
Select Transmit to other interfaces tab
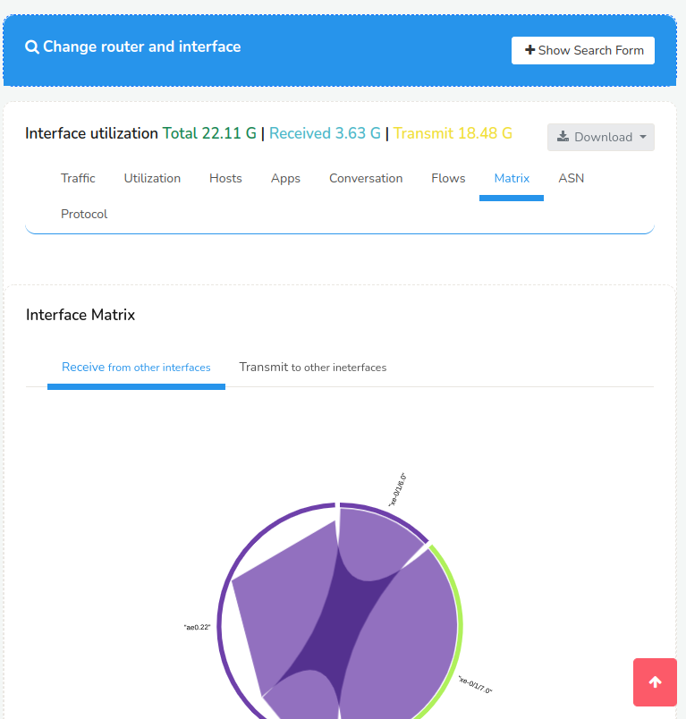tap(313, 368)
